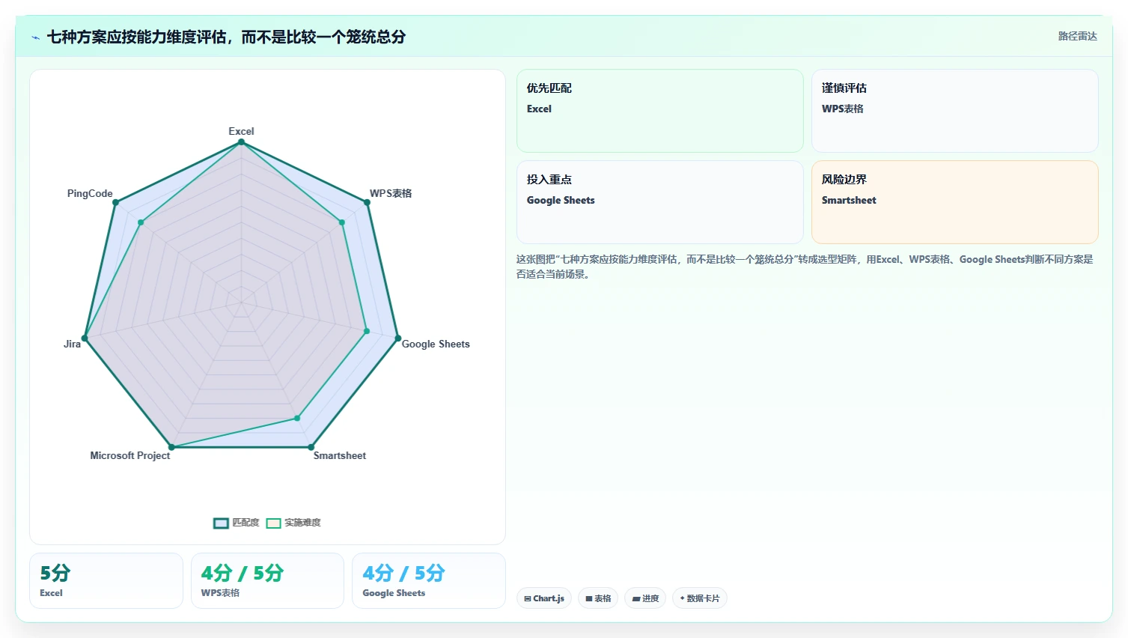Click Excel in the 优先匹配 card

point(539,109)
